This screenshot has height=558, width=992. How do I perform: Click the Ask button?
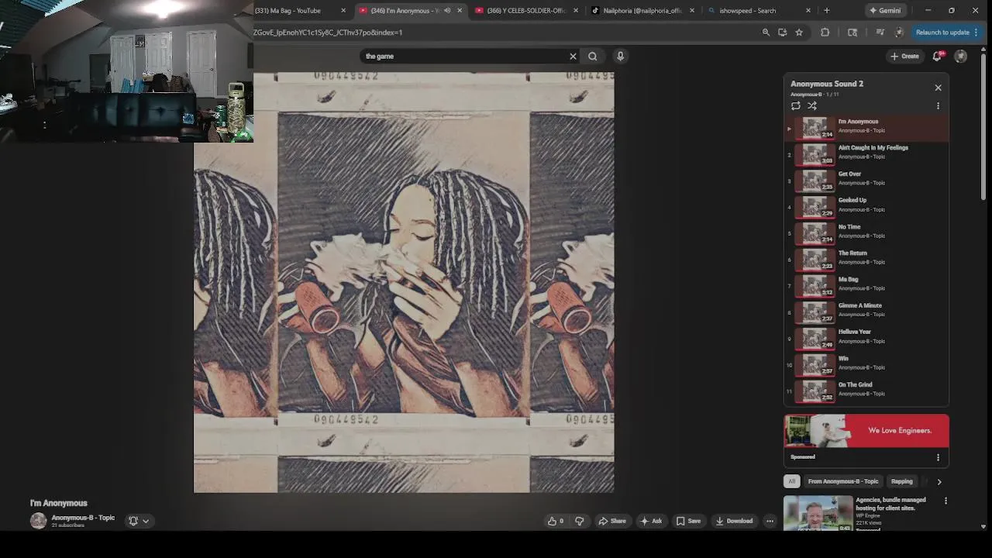(x=651, y=521)
